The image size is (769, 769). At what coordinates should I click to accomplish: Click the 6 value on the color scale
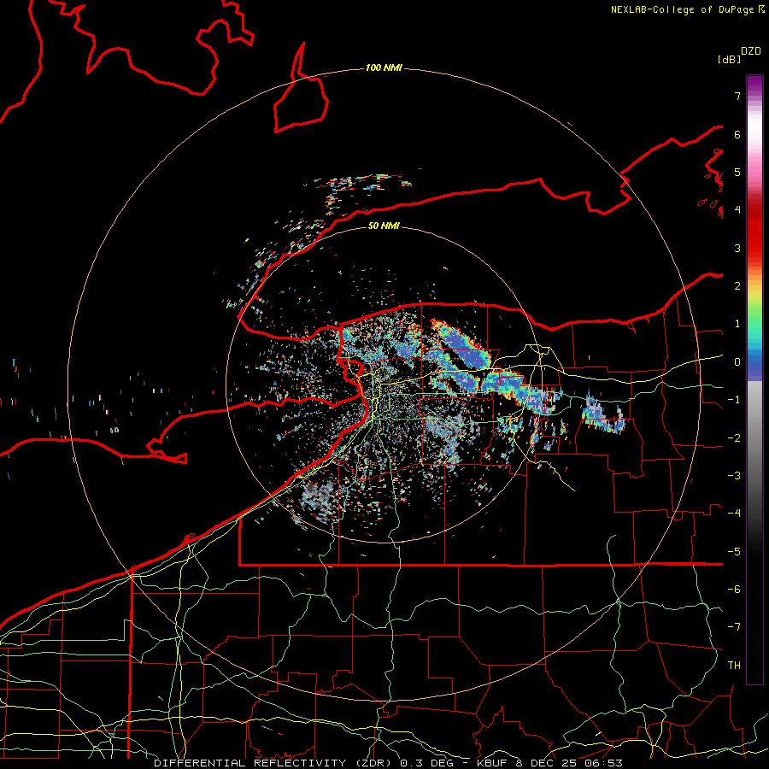pyautogui.click(x=737, y=134)
